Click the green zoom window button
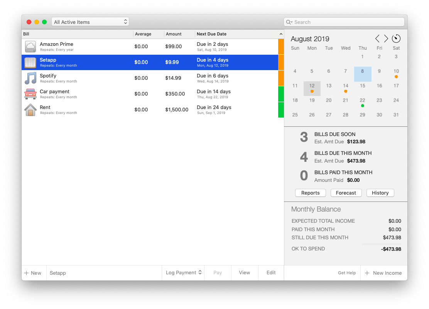429x309 pixels. [44, 22]
